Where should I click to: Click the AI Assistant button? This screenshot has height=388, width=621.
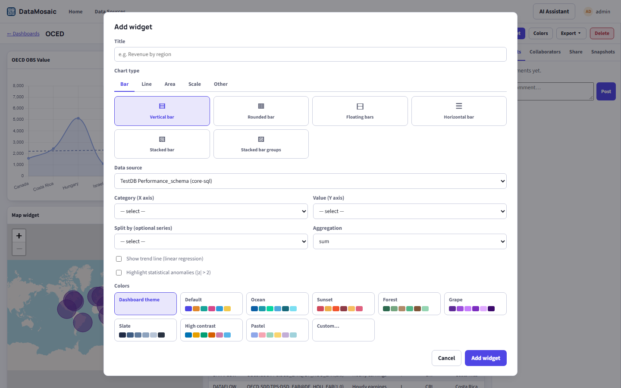point(554,12)
